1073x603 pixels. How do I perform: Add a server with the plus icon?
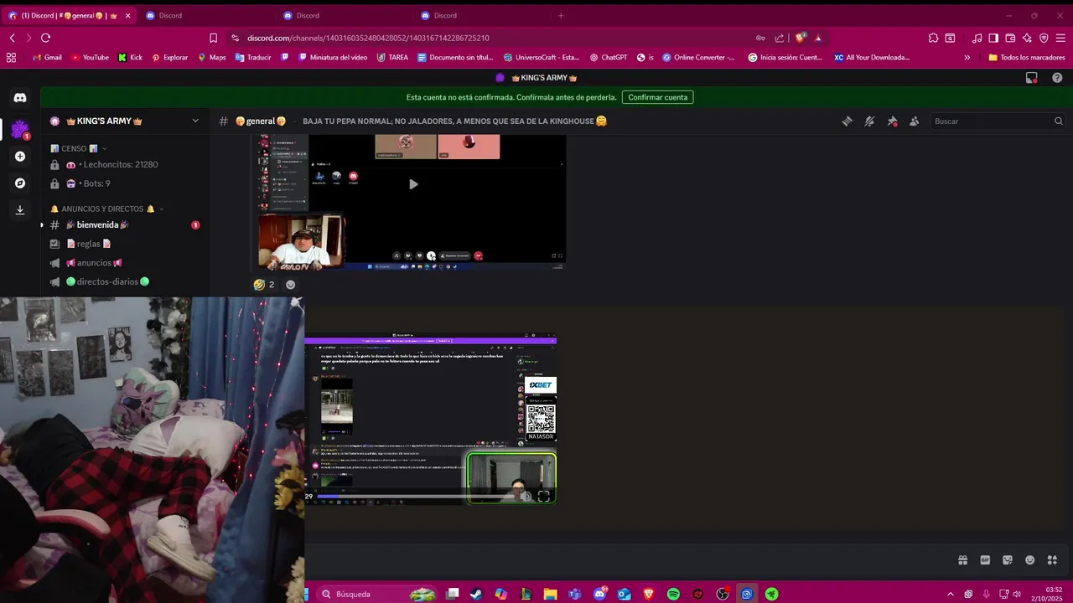(20, 156)
